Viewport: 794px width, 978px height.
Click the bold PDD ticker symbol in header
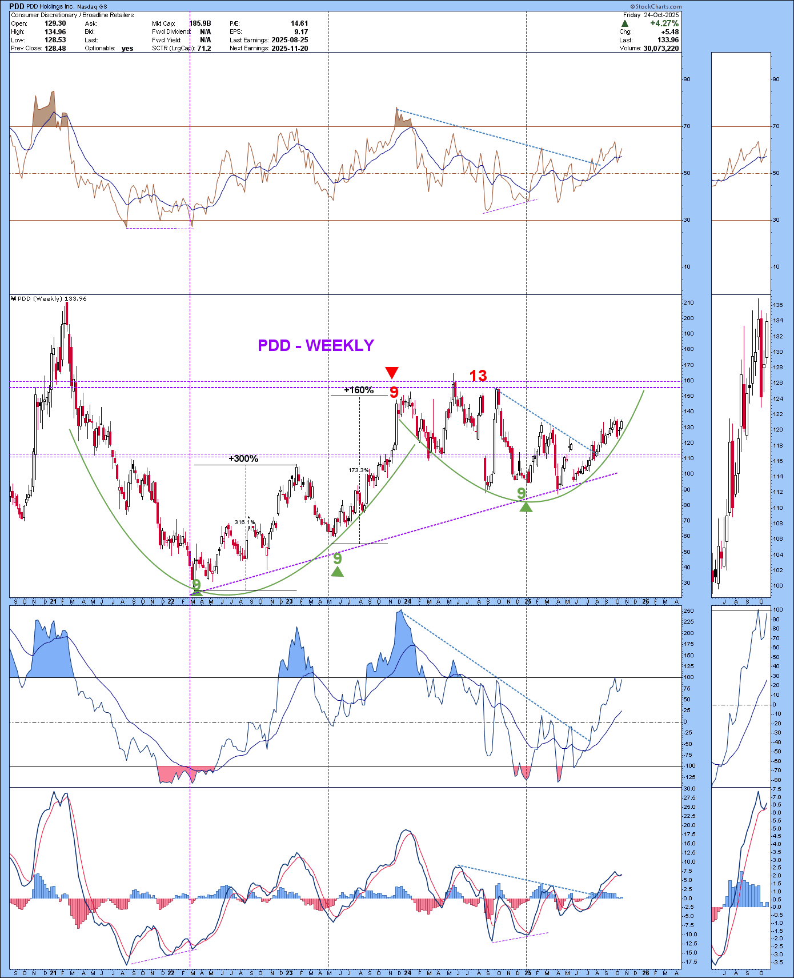pos(17,7)
